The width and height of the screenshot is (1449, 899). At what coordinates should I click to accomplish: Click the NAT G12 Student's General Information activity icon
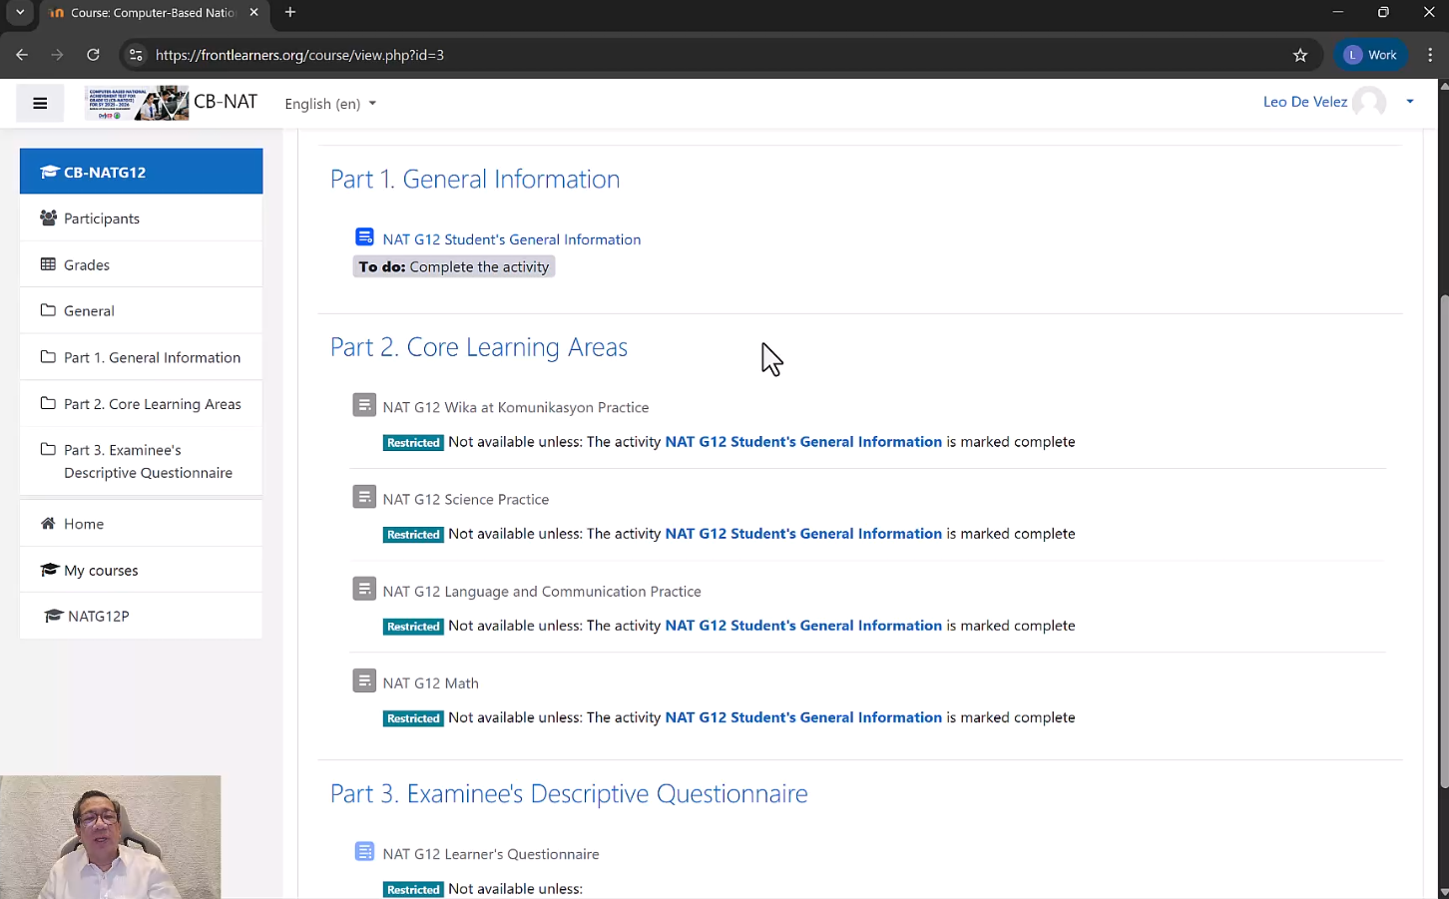(x=364, y=236)
